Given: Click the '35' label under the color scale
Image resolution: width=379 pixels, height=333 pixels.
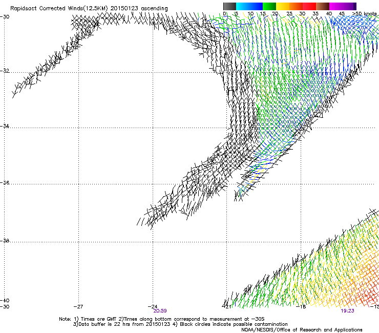Looking at the screenshot, I should 315,14.
